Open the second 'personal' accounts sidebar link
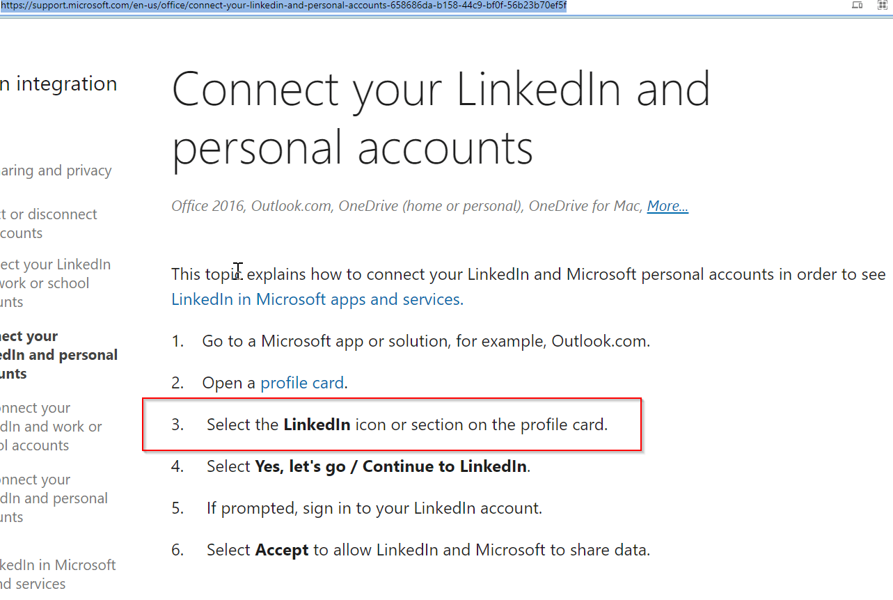Screen dimensions: 893x600 [54, 498]
